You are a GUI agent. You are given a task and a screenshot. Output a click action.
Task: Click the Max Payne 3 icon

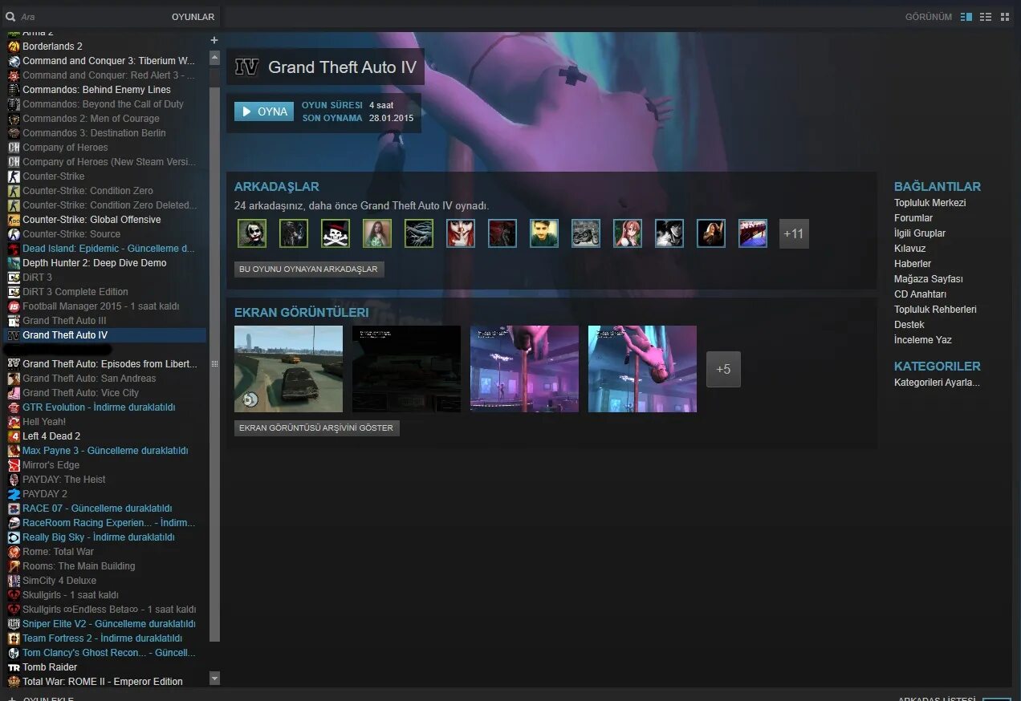(14, 451)
